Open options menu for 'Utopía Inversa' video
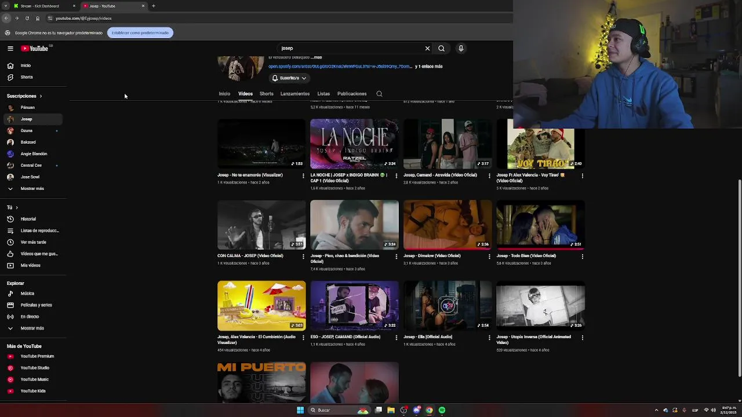 point(582,338)
